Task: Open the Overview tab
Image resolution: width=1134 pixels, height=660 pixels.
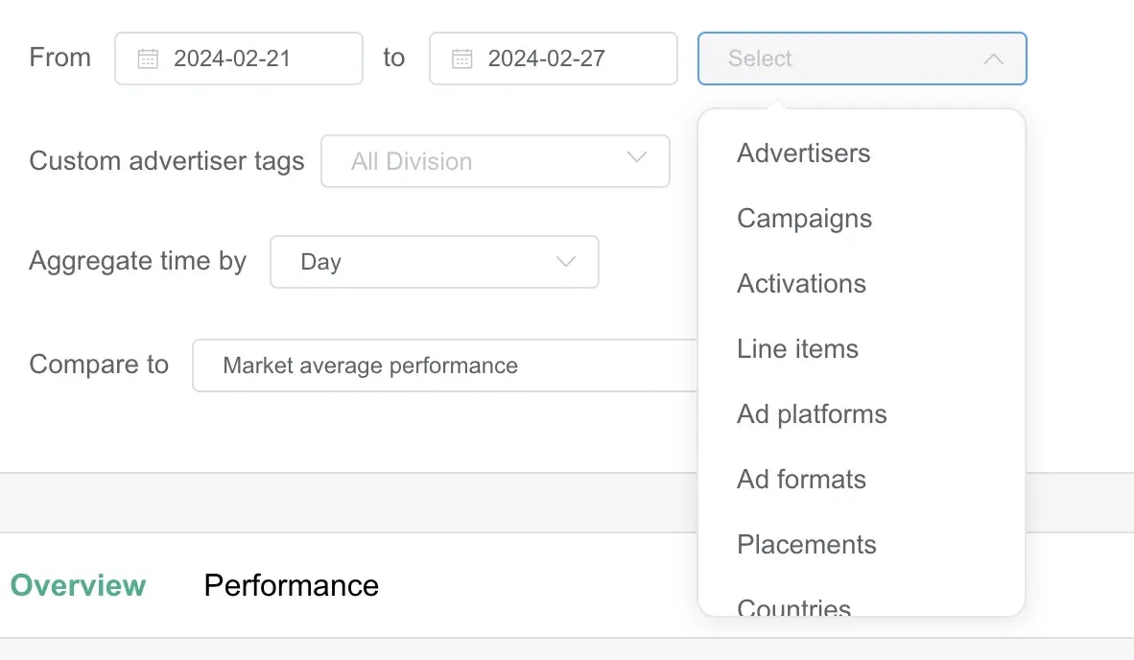Action: click(79, 585)
